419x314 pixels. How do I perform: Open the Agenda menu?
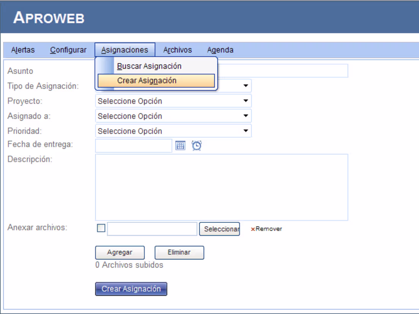click(x=220, y=50)
